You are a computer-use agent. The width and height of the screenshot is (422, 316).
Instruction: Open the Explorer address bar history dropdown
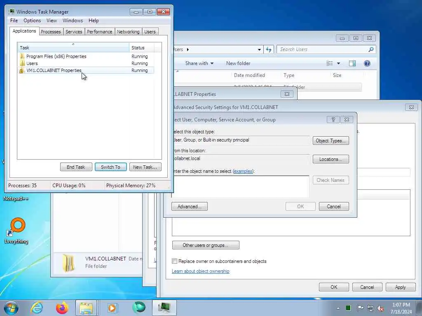coord(259,49)
